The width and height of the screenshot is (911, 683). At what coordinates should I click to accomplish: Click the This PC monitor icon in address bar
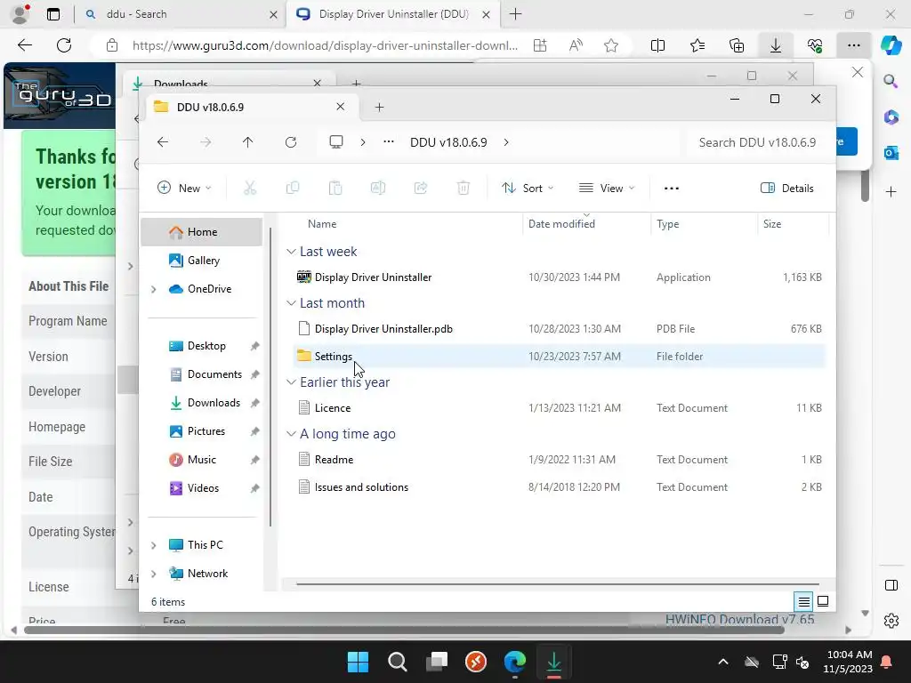pyautogui.click(x=335, y=142)
